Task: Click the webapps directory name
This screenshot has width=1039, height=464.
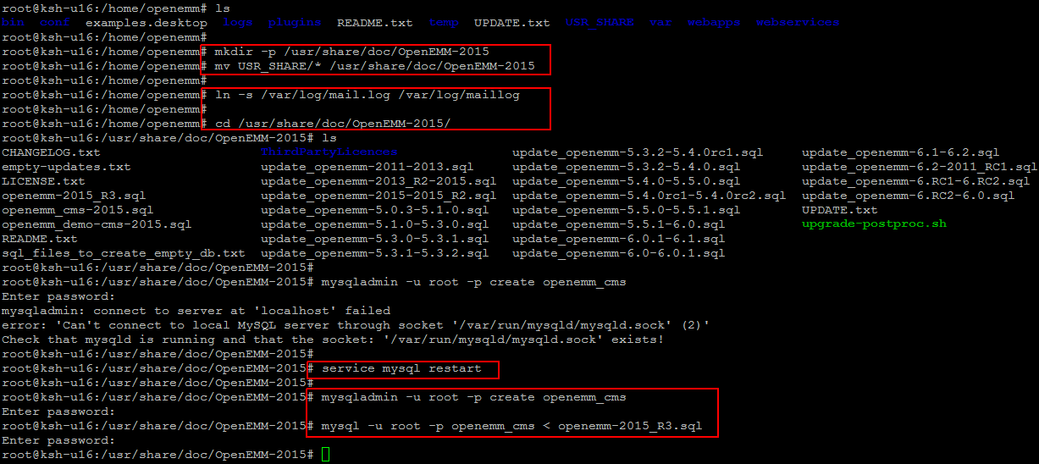Action: click(x=714, y=23)
